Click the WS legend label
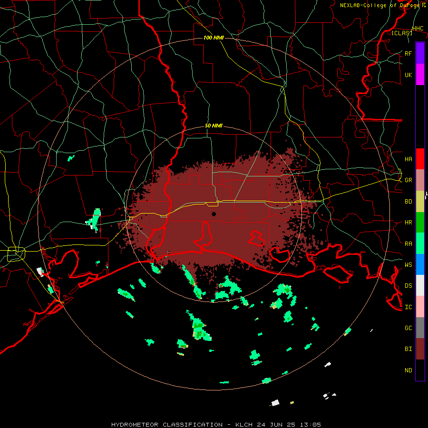 pyautogui.click(x=408, y=264)
